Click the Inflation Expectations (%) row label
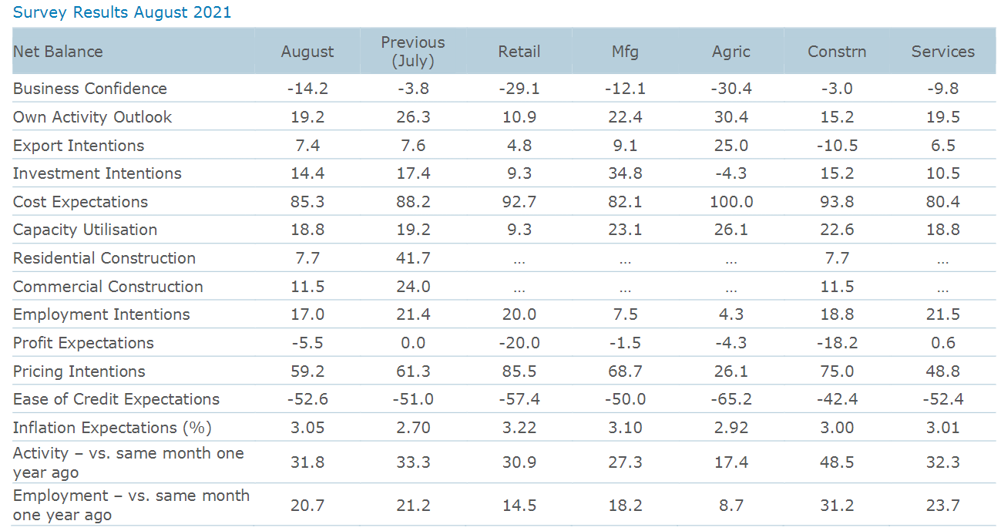The image size is (1001, 531). click(x=113, y=428)
